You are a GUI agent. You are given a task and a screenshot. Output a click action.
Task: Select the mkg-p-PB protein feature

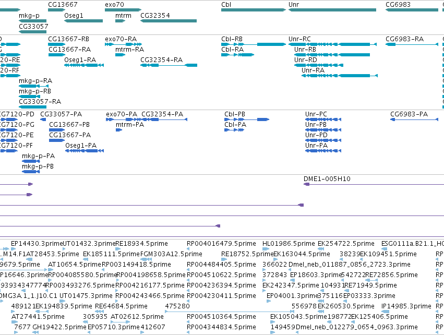click(x=31, y=172)
